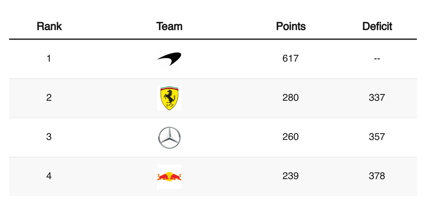
Task: Select the 337 deficit value
Action: (377, 97)
